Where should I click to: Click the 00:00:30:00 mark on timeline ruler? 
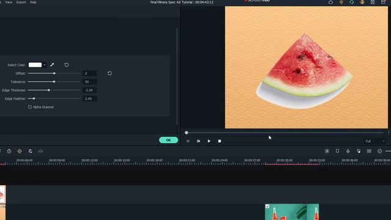coord(285,160)
